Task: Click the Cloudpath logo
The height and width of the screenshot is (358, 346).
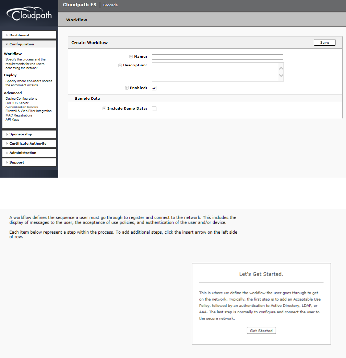Action: pos(29,14)
